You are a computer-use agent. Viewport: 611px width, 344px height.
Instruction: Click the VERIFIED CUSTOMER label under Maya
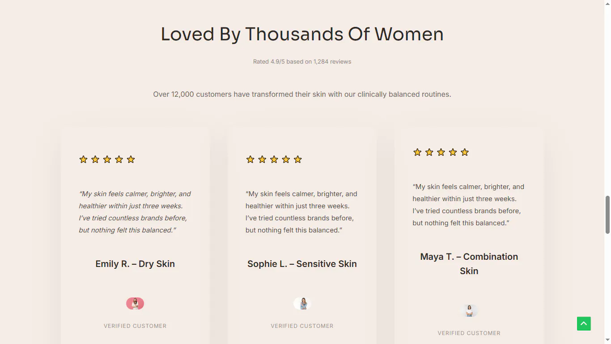click(x=469, y=333)
